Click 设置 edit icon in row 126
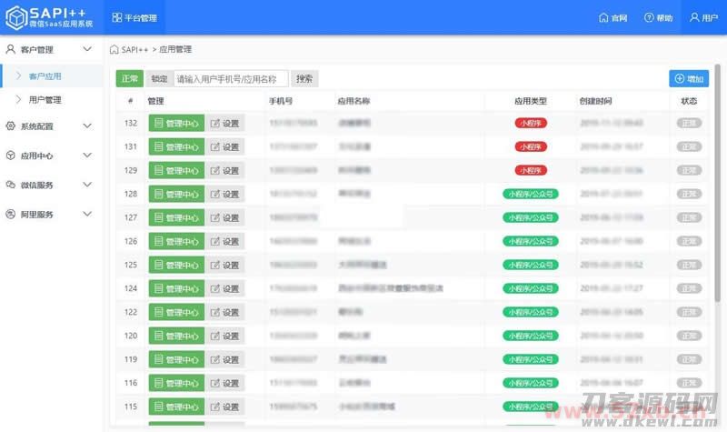Screen dimensions: 727x432 (x=214, y=241)
